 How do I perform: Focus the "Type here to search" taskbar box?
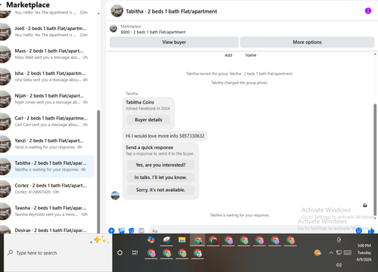click(x=58, y=252)
